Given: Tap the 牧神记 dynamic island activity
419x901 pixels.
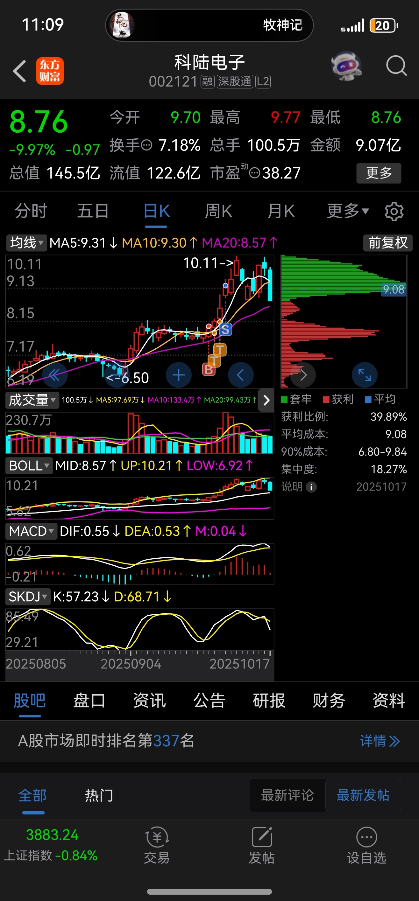Looking at the screenshot, I should click(209, 25).
